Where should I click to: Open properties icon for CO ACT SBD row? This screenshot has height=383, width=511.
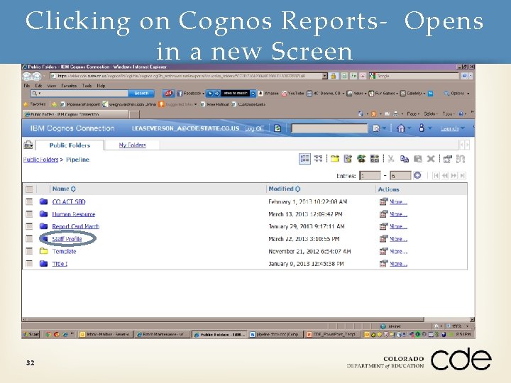tap(383, 202)
